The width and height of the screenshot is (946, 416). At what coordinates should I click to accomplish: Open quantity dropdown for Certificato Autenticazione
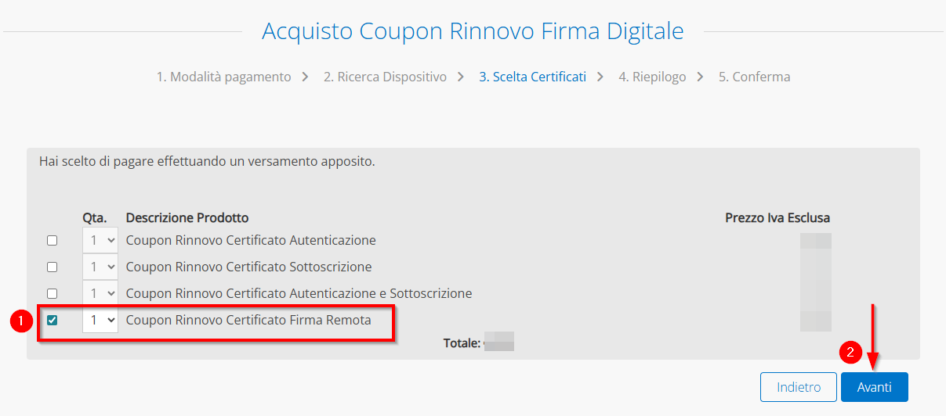pyautogui.click(x=100, y=241)
